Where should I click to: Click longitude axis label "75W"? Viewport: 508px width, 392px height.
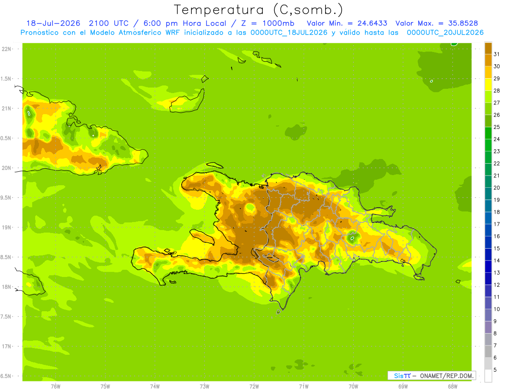(x=105, y=387)
